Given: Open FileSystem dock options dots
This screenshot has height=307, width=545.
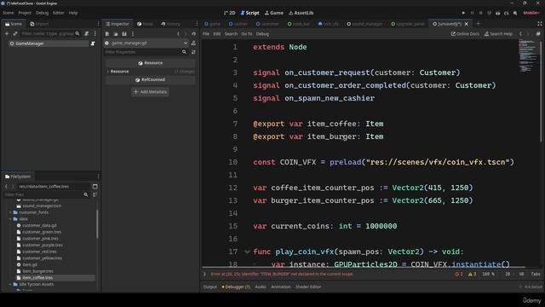Looking at the screenshot, I should point(99,177).
